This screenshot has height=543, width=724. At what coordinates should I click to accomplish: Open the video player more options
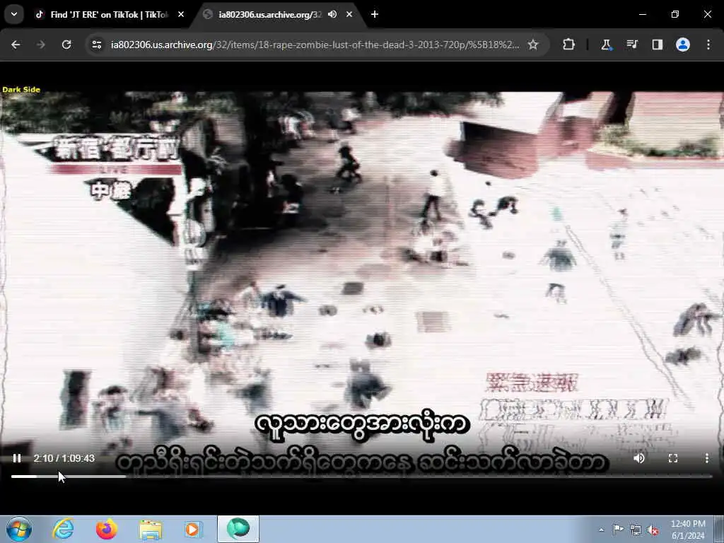point(707,458)
